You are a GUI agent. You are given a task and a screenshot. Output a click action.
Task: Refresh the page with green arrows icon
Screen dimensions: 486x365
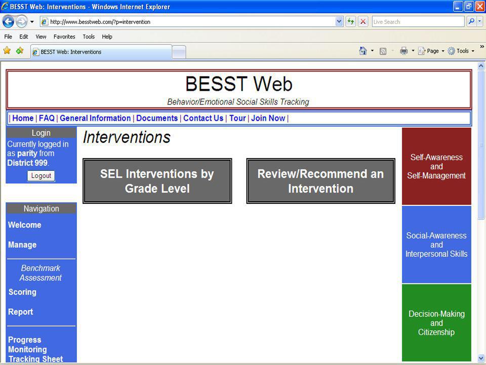click(x=350, y=22)
